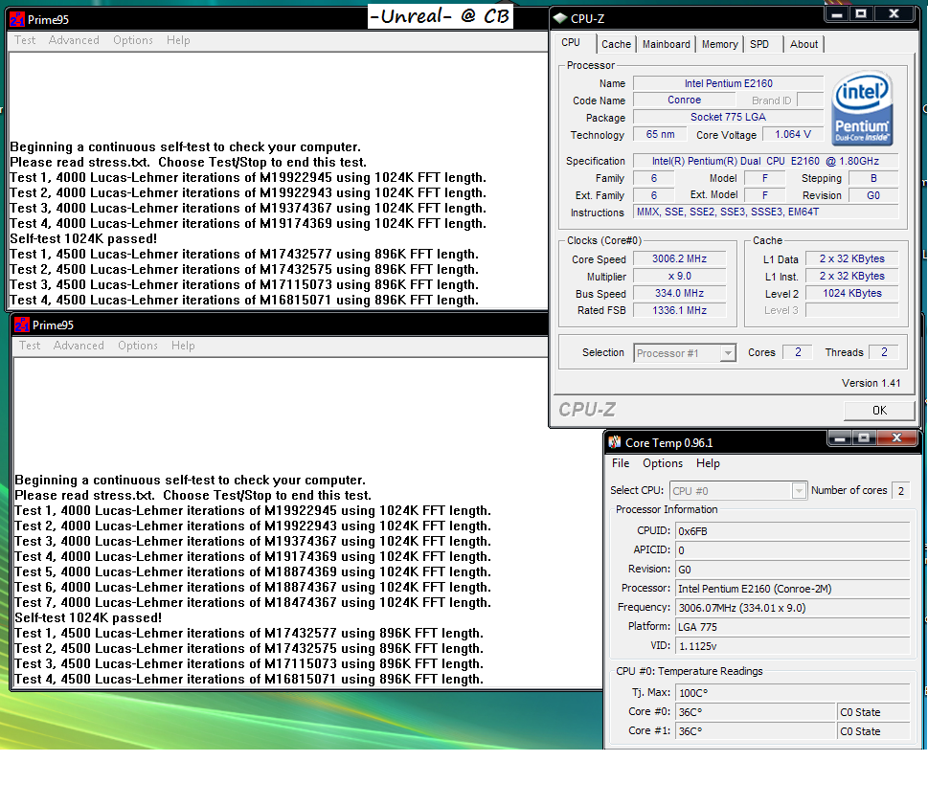Click the Intel Pentium logo in CPU-Z

[862, 108]
